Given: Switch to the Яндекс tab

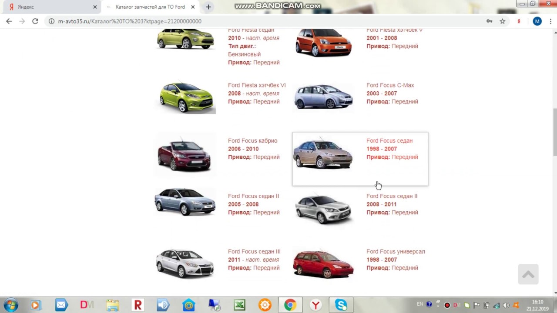Looking at the screenshot, I should 51,7.
